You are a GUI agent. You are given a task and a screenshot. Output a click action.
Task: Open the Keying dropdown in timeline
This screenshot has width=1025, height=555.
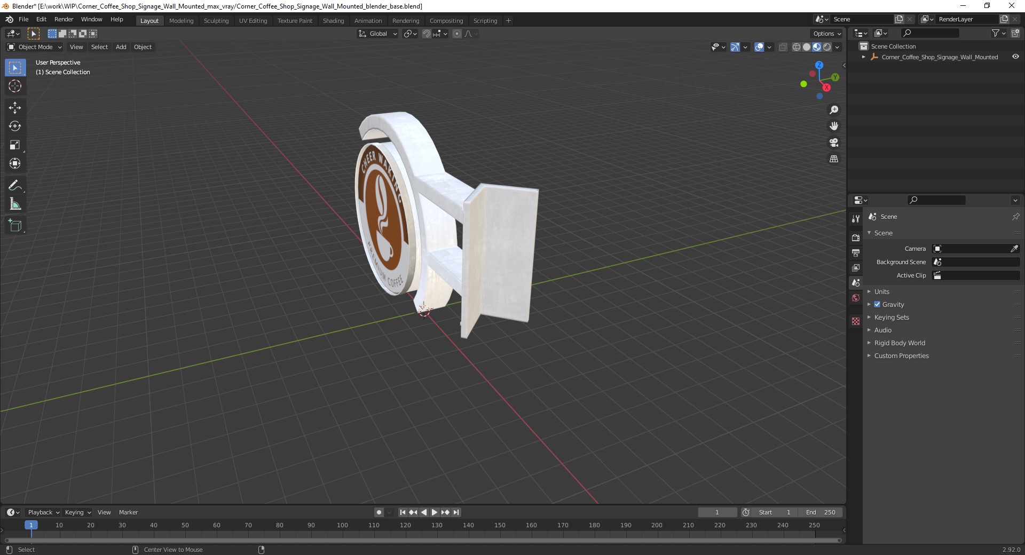click(77, 512)
